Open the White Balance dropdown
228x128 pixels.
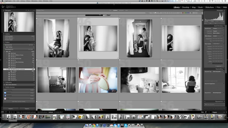coord(218,36)
